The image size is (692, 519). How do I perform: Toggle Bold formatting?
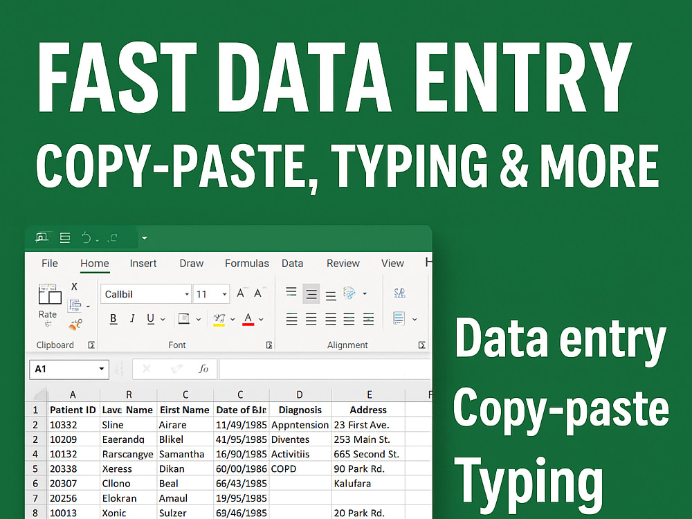pos(113,318)
